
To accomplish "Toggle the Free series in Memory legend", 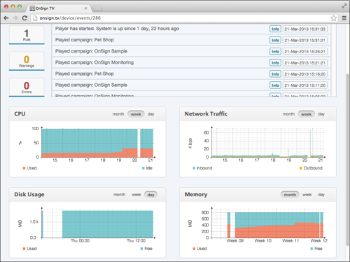I will click(x=316, y=249).
